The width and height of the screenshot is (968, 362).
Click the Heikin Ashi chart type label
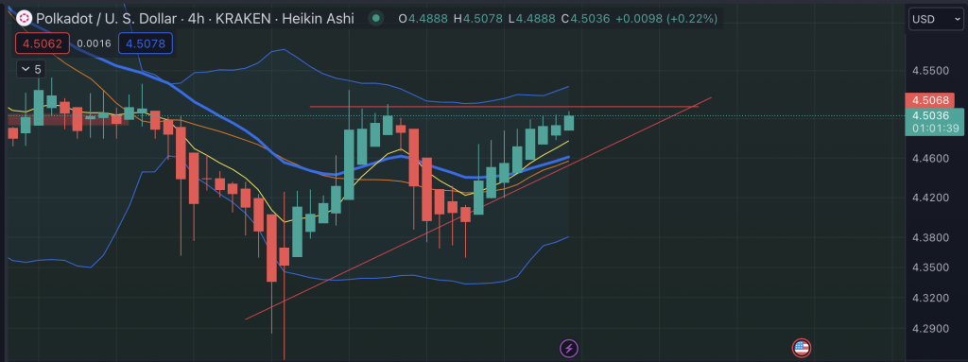click(x=318, y=19)
